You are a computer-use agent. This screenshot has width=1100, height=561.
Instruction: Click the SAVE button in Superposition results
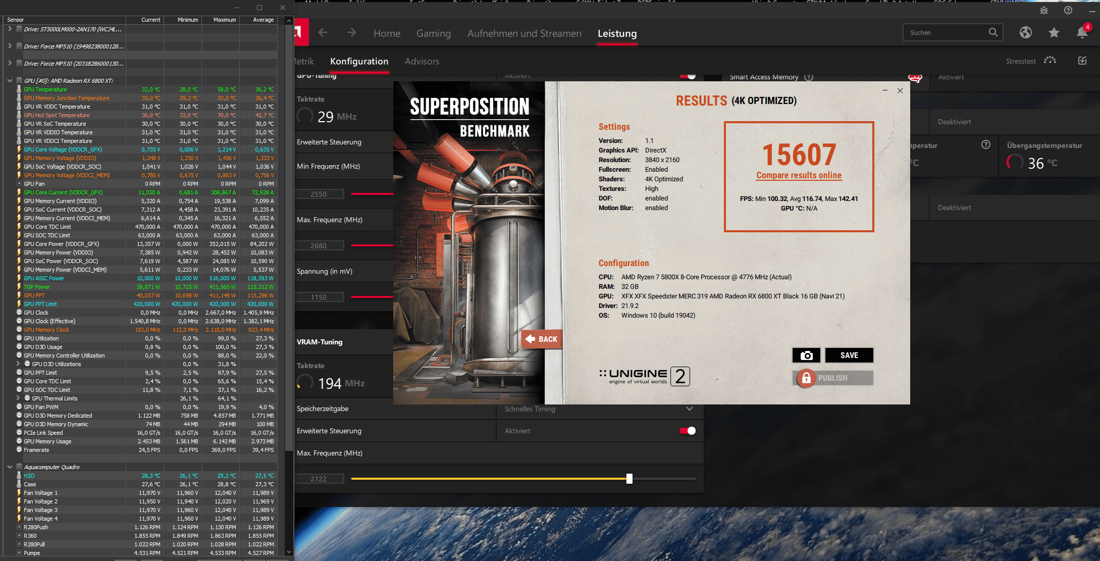849,355
